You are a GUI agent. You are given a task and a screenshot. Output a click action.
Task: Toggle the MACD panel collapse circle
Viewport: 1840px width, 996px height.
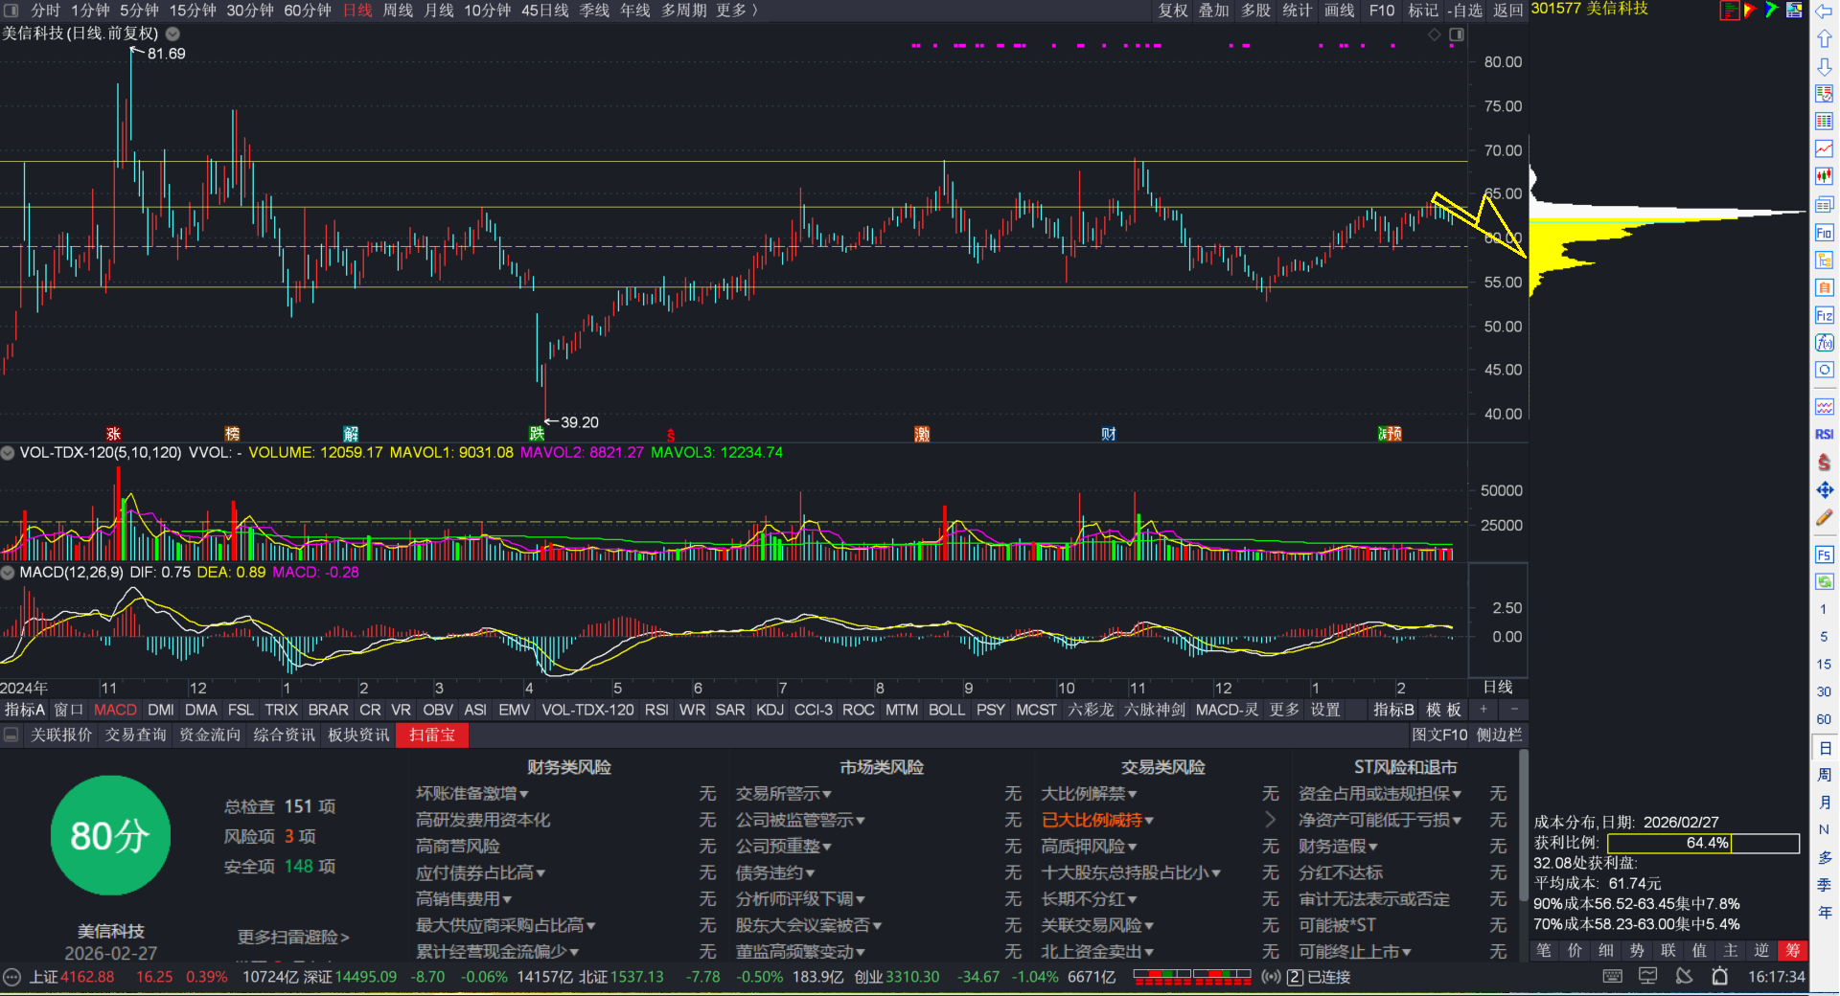8,573
